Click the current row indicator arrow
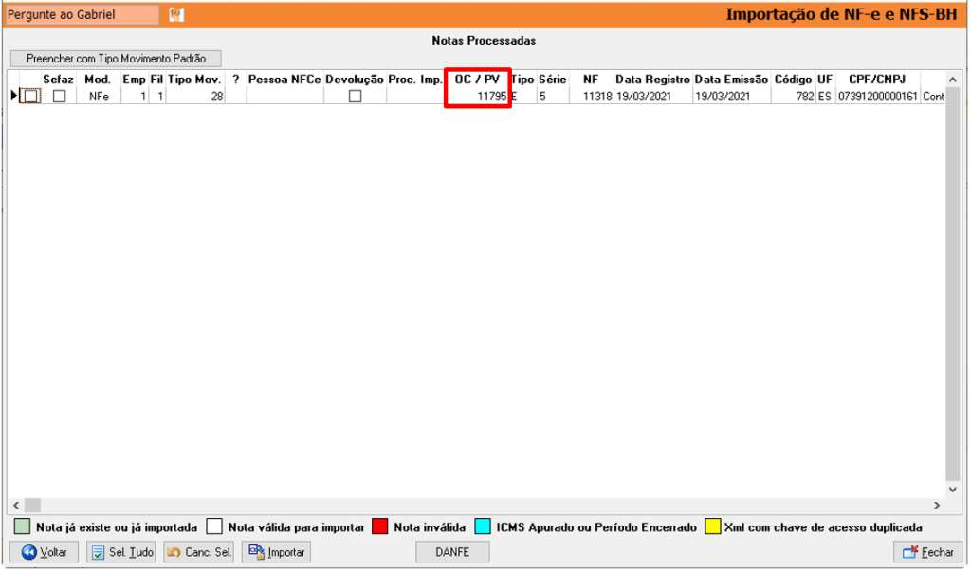Image resolution: width=971 pixels, height=571 pixels. (x=13, y=96)
